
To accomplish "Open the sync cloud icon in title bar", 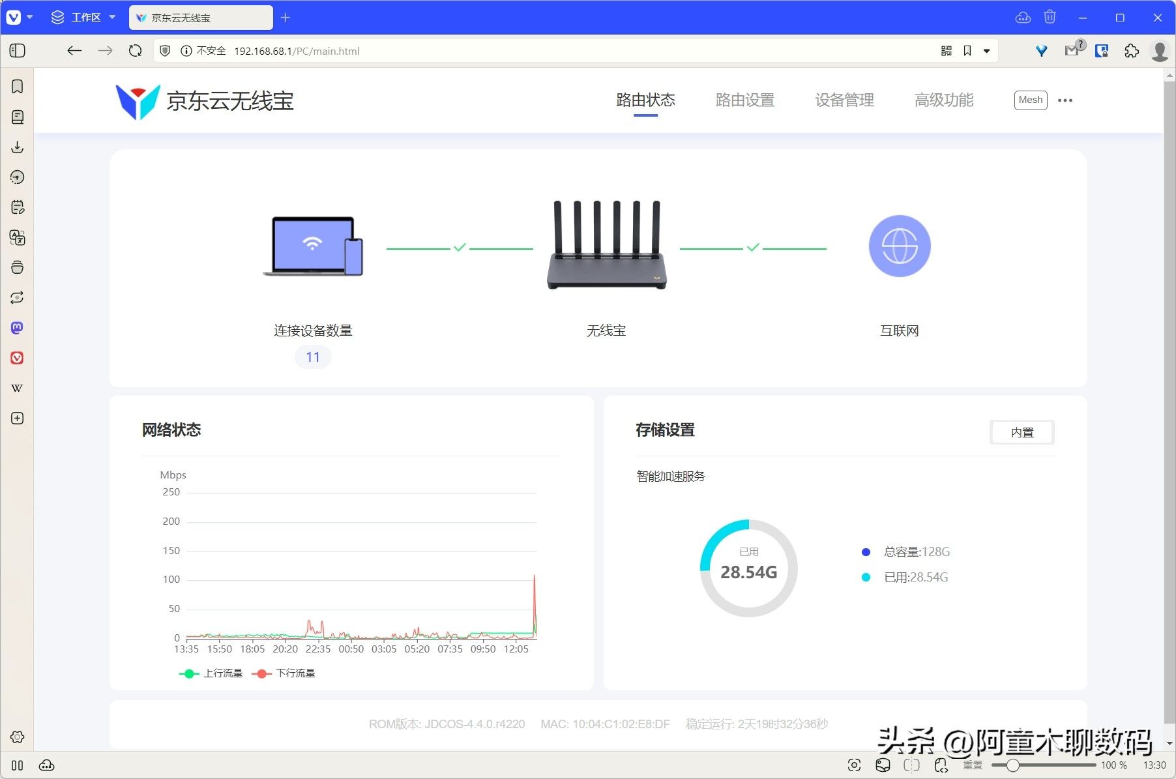I will pos(1023,18).
